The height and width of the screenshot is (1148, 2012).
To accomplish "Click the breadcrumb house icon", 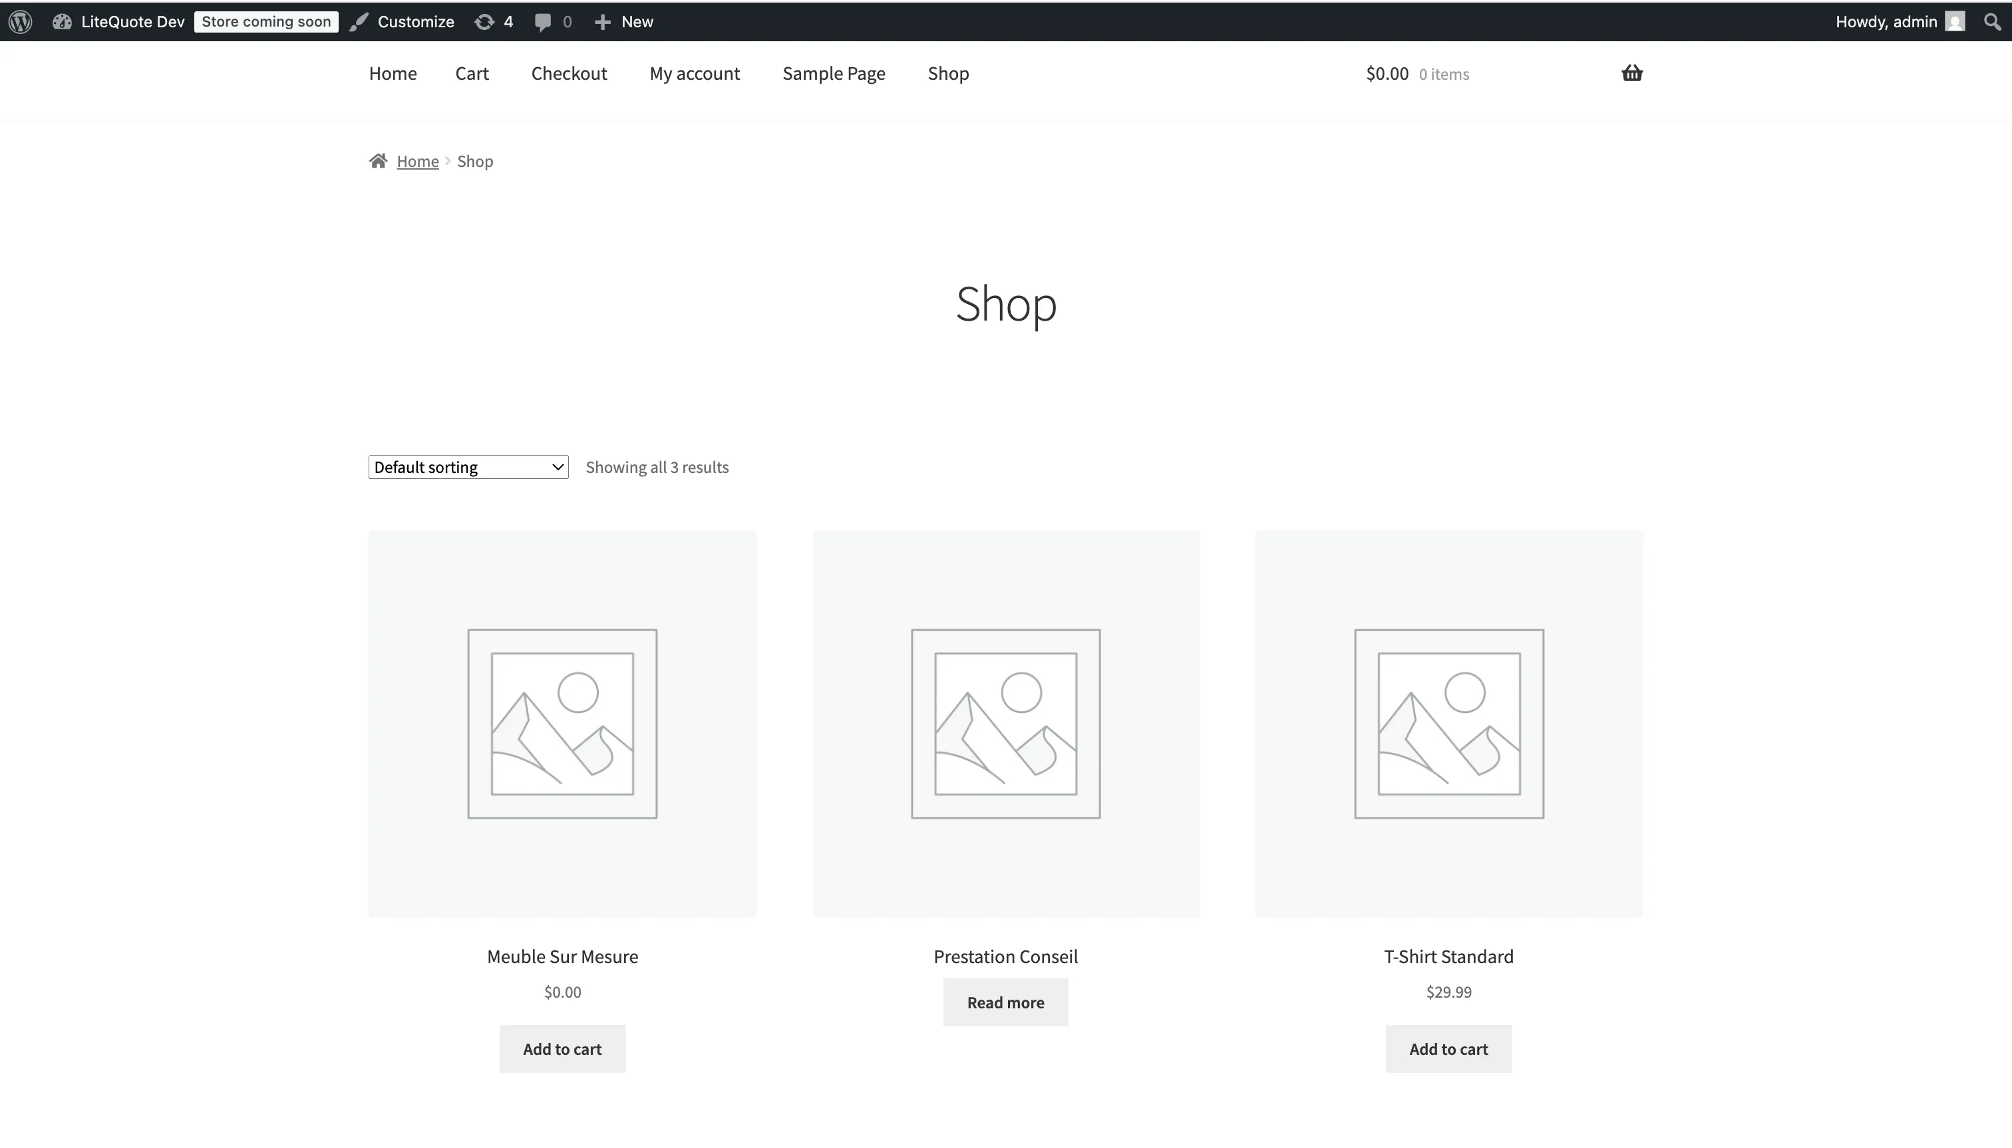I will [x=379, y=161].
